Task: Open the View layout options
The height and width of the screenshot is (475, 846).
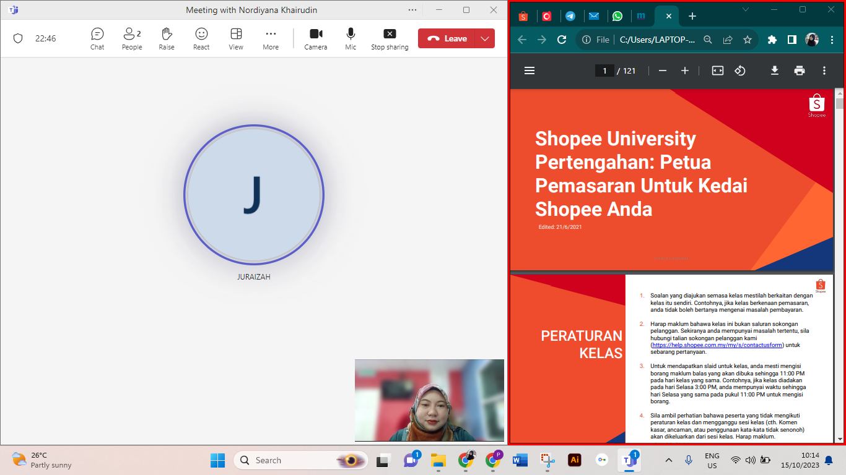Action: point(236,38)
